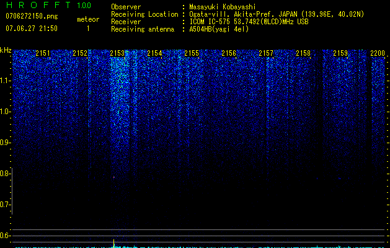This screenshot has height=248, width=390.
Task: Click the 2156 time marker
Action: click(229, 53)
